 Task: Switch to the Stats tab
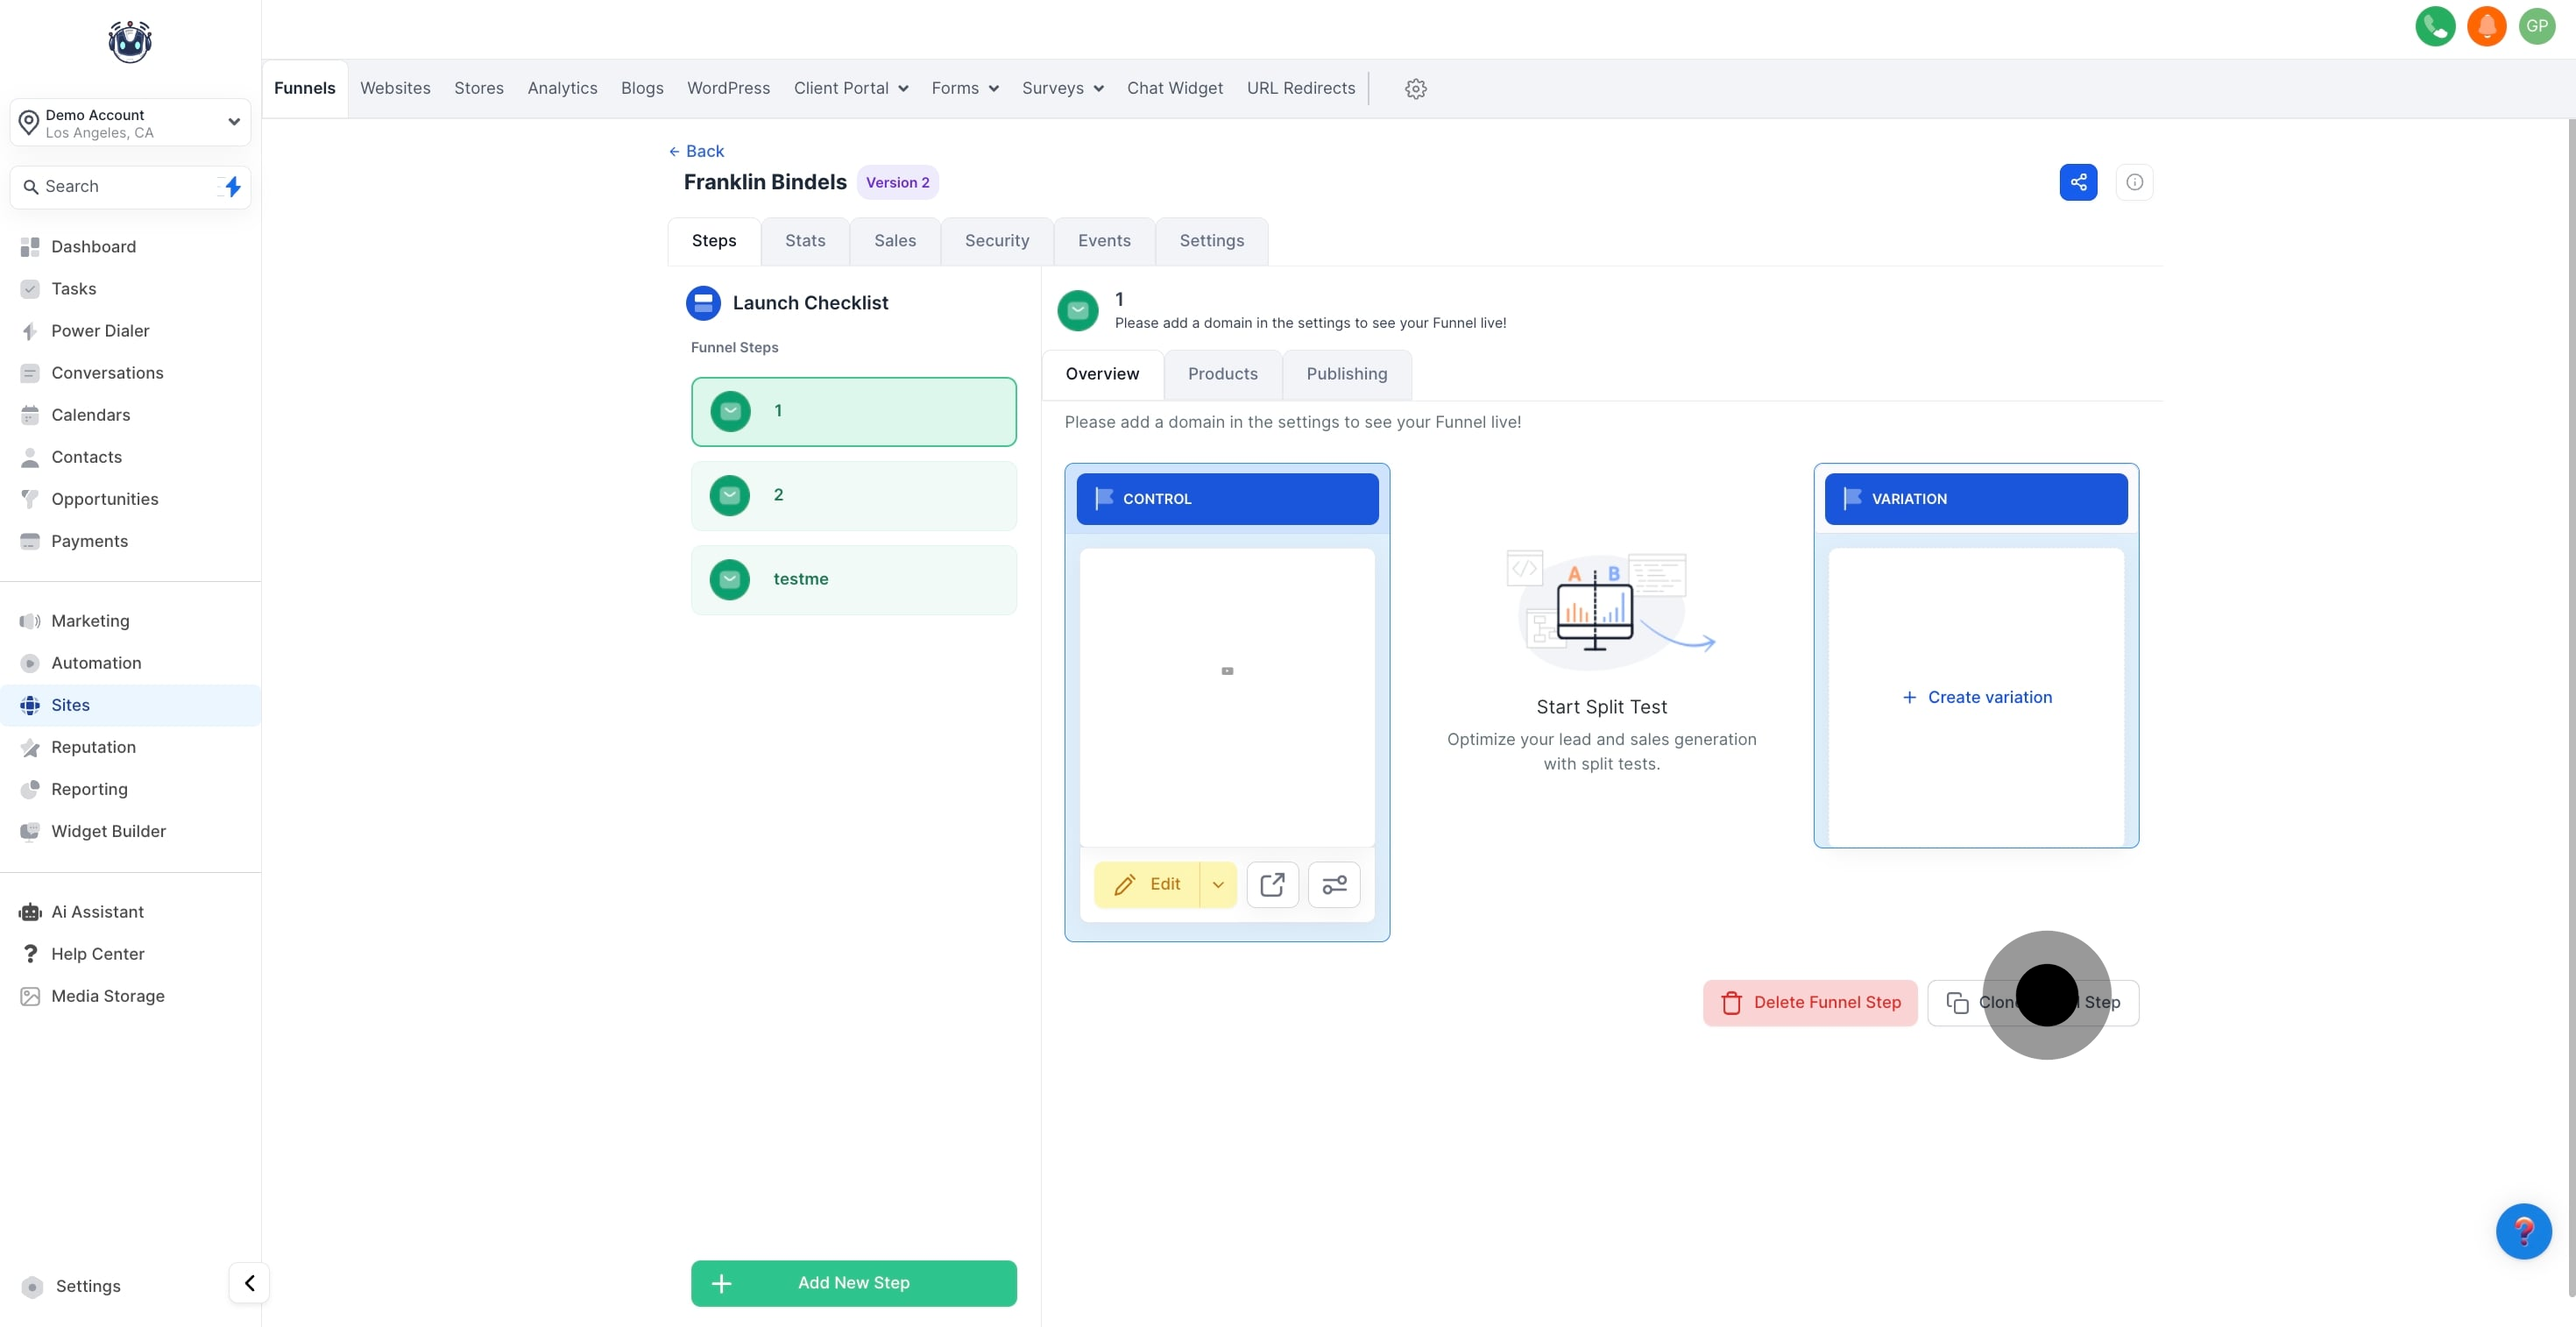[x=804, y=241]
